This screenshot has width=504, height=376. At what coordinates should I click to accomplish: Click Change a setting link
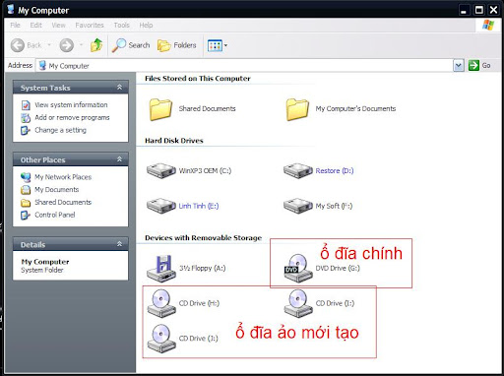click(60, 130)
